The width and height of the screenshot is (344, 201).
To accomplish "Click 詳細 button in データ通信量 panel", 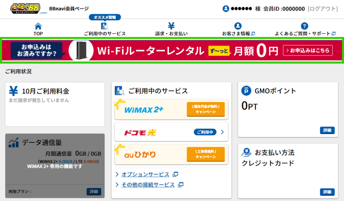I will coord(93,192).
